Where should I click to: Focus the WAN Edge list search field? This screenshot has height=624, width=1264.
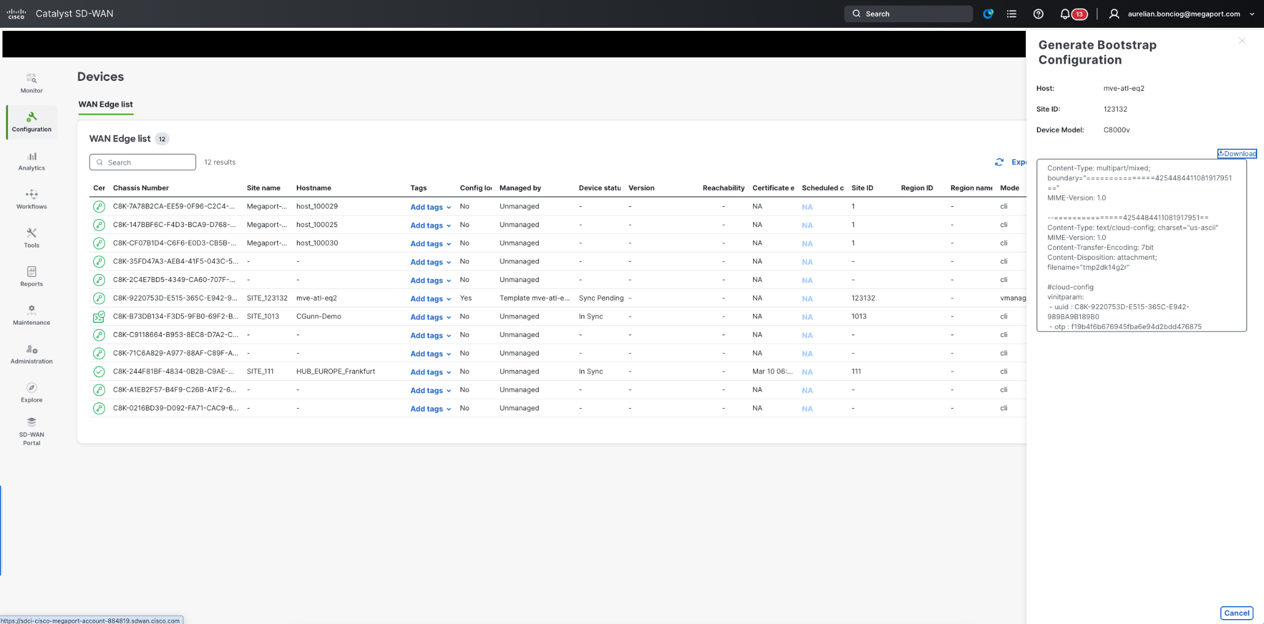[143, 162]
